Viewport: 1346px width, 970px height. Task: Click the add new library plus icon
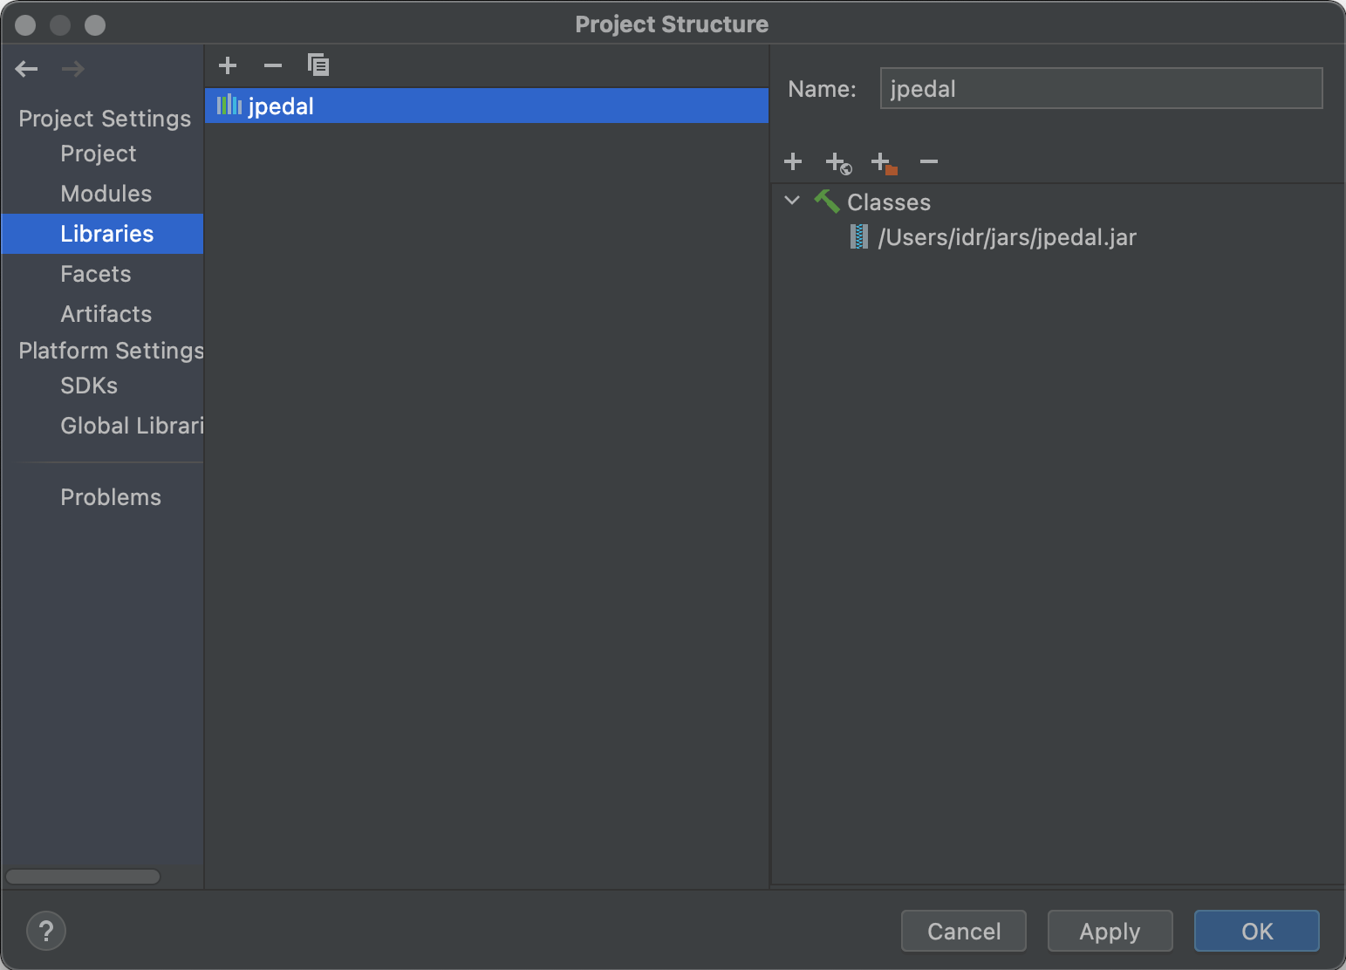click(227, 65)
